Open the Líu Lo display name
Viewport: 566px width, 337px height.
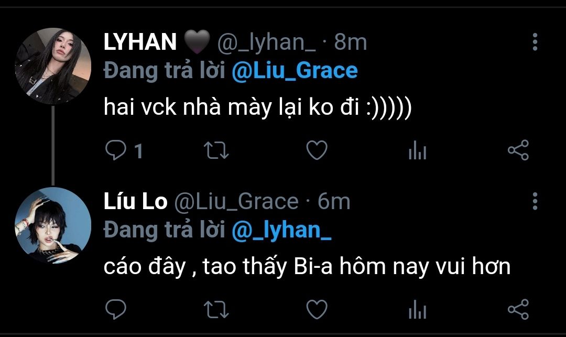coord(135,201)
